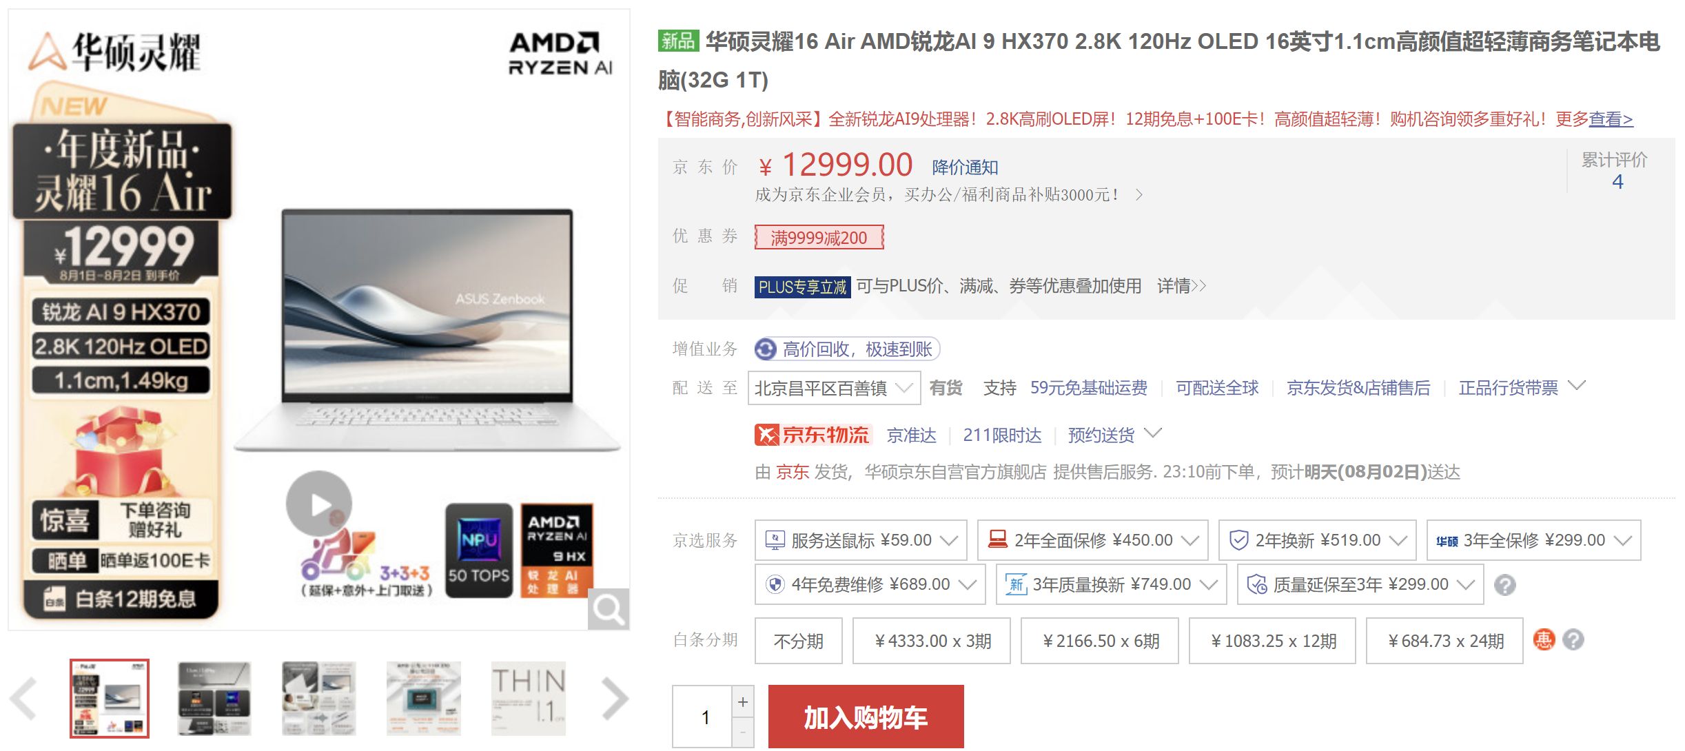Click the question mark icon beside service options
The width and height of the screenshot is (1685, 751).
1504,585
